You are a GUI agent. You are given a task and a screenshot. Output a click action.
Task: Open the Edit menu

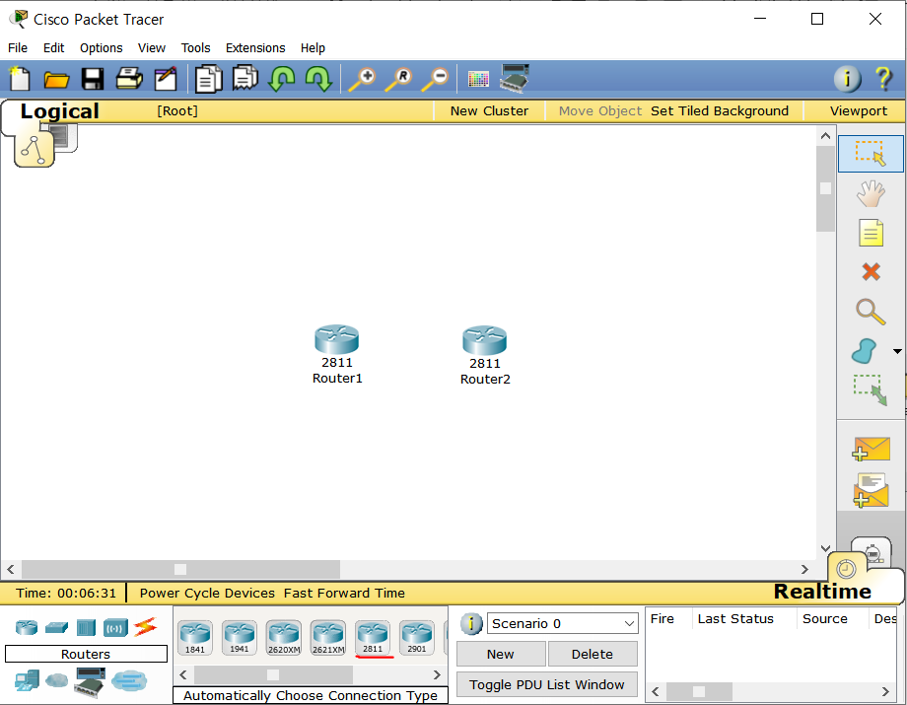tap(53, 48)
